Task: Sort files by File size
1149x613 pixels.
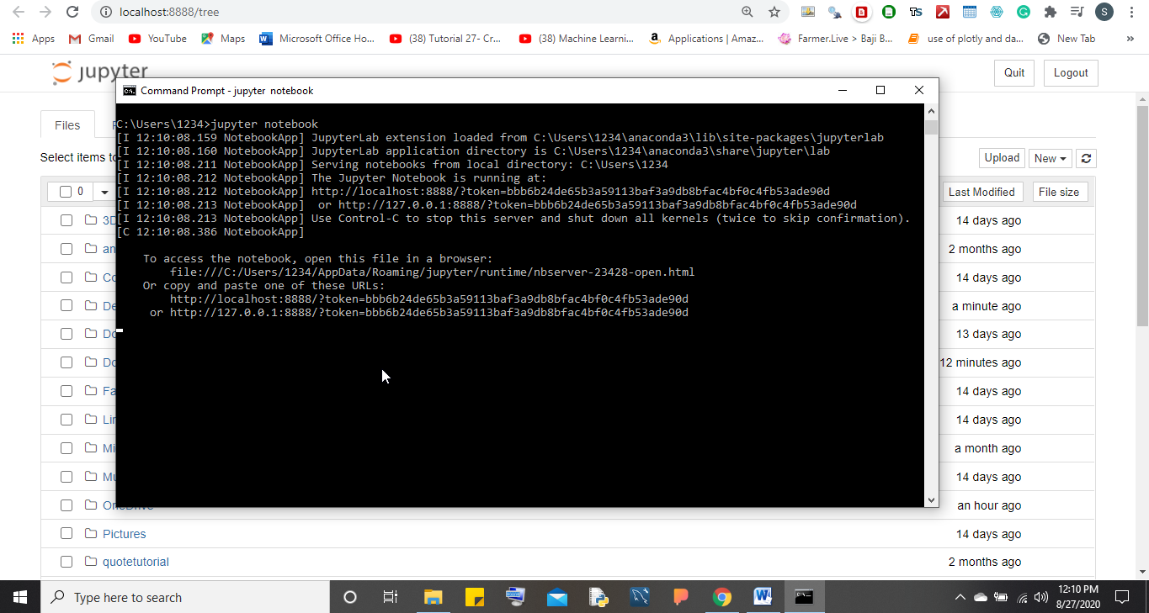Action: 1059,192
